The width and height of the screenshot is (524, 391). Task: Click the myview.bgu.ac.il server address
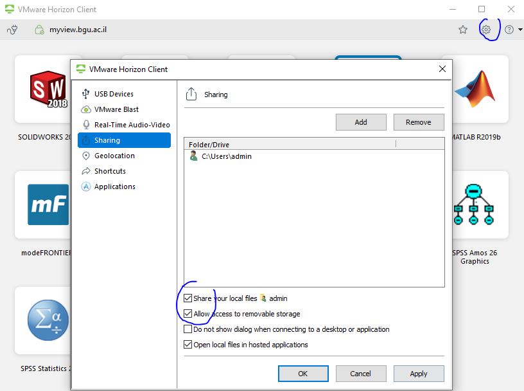tap(78, 30)
